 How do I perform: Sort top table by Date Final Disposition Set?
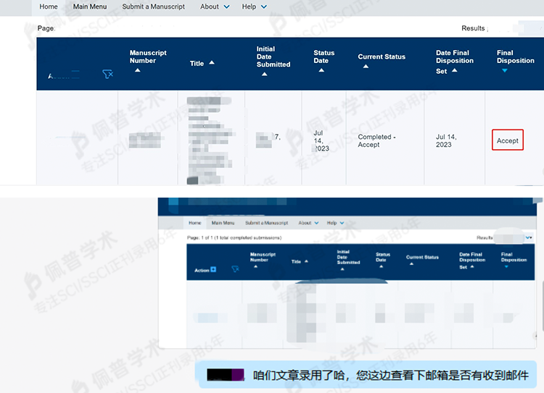454,71
